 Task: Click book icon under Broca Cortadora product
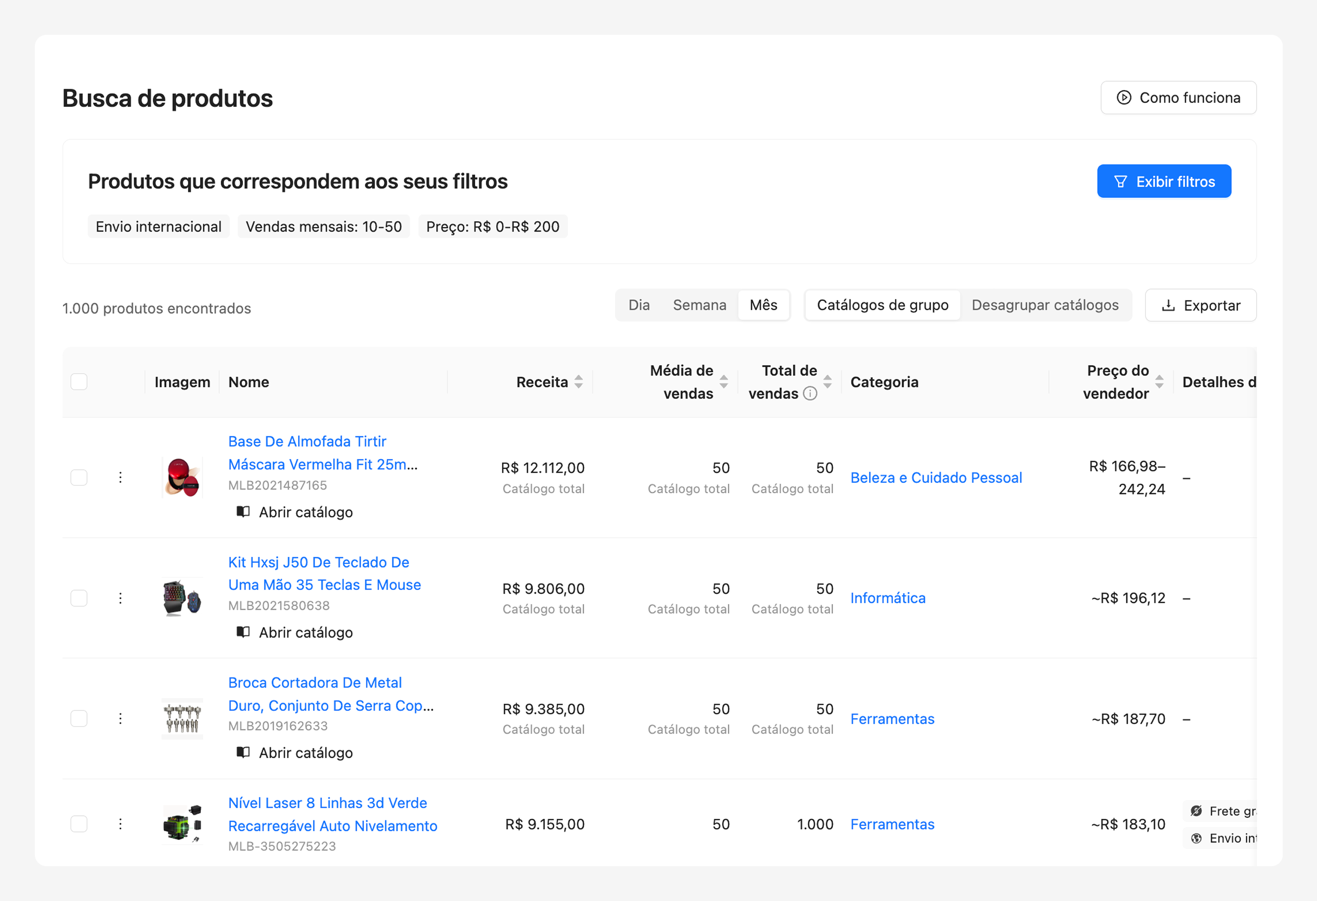coord(243,753)
